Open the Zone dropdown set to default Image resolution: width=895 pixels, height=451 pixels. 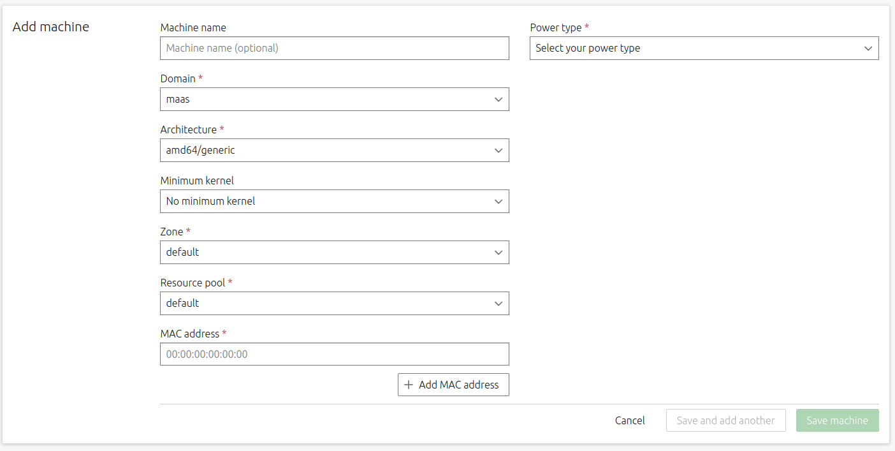tap(335, 252)
